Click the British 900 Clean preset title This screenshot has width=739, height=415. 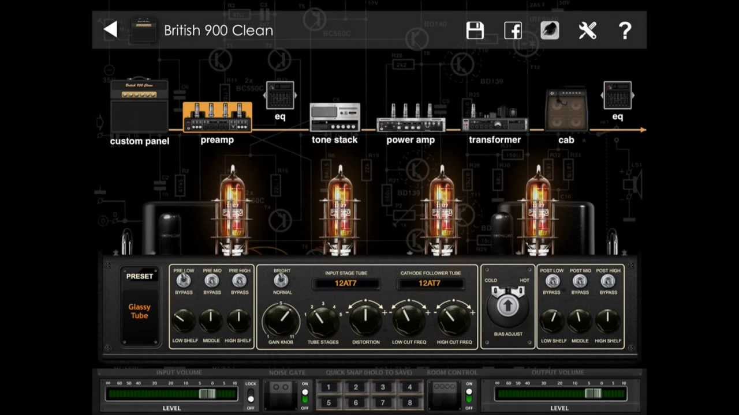coord(218,31)
